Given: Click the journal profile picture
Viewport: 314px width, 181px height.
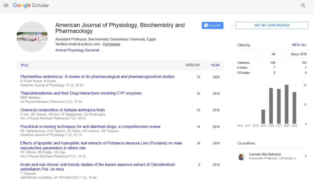Looking at the screenshot, I should pyautogui.click(x=32, y=37).
